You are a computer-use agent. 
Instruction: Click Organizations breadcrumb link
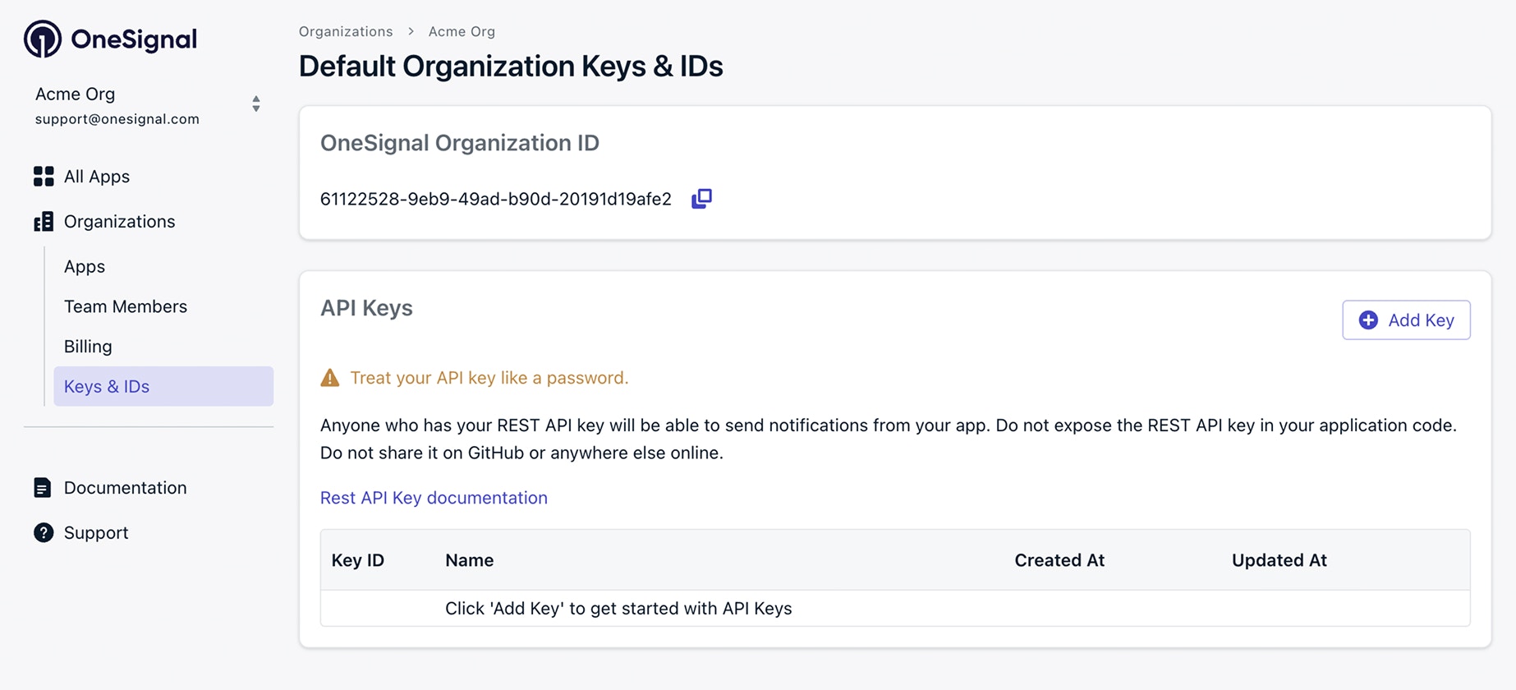346,31
